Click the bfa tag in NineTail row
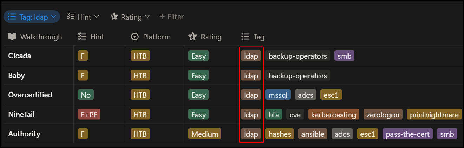 274,115
